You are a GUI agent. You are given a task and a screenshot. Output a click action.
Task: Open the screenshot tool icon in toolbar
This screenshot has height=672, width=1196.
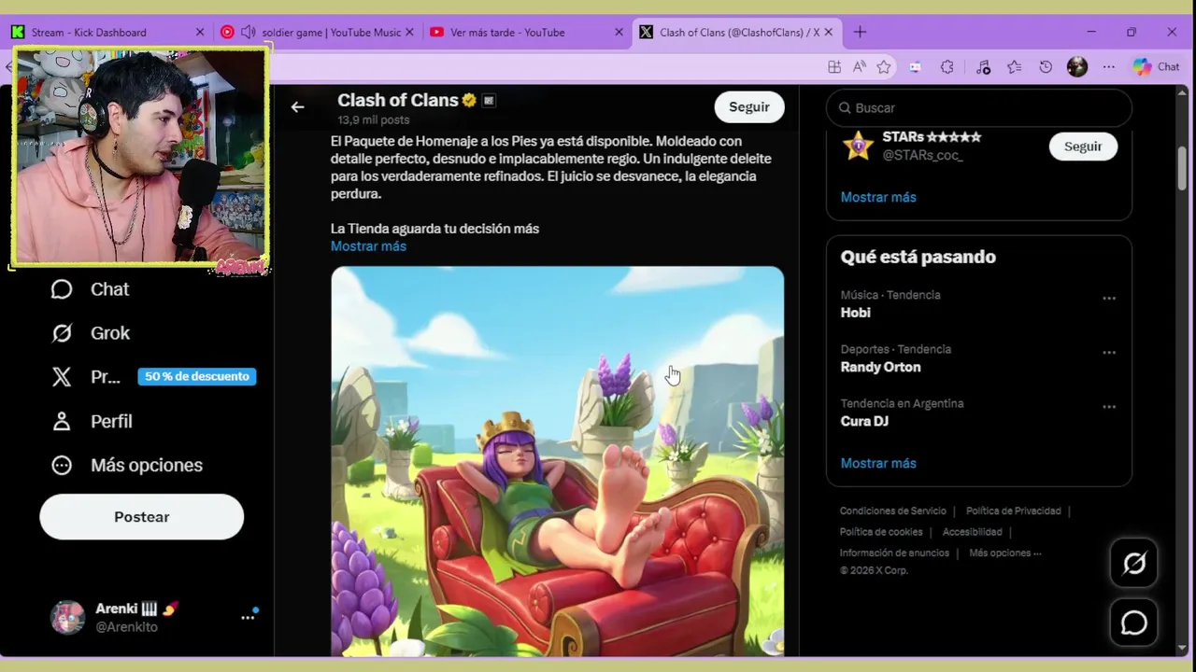(x=915, y=67)
